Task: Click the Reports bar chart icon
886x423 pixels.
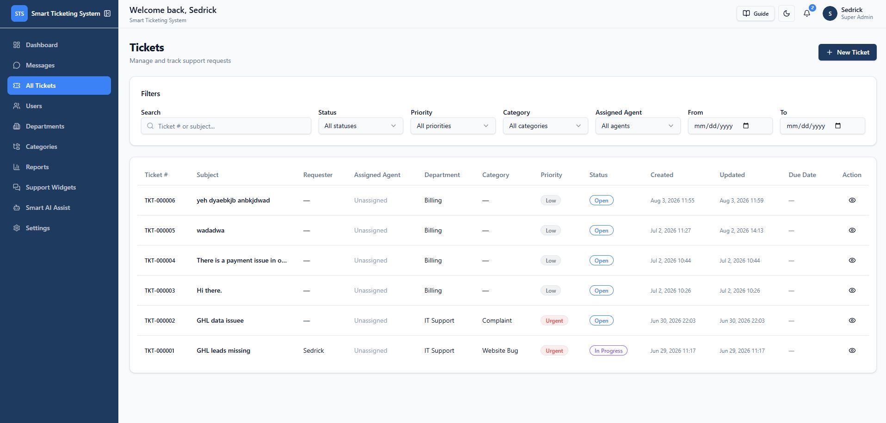Action: coord(17,167)
